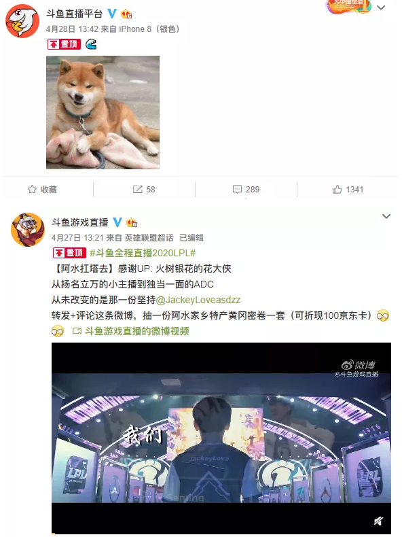Open hashtag #斗鱼全程直播2020LPL#
The image size is (402, 537).
(x=143, y=253)
